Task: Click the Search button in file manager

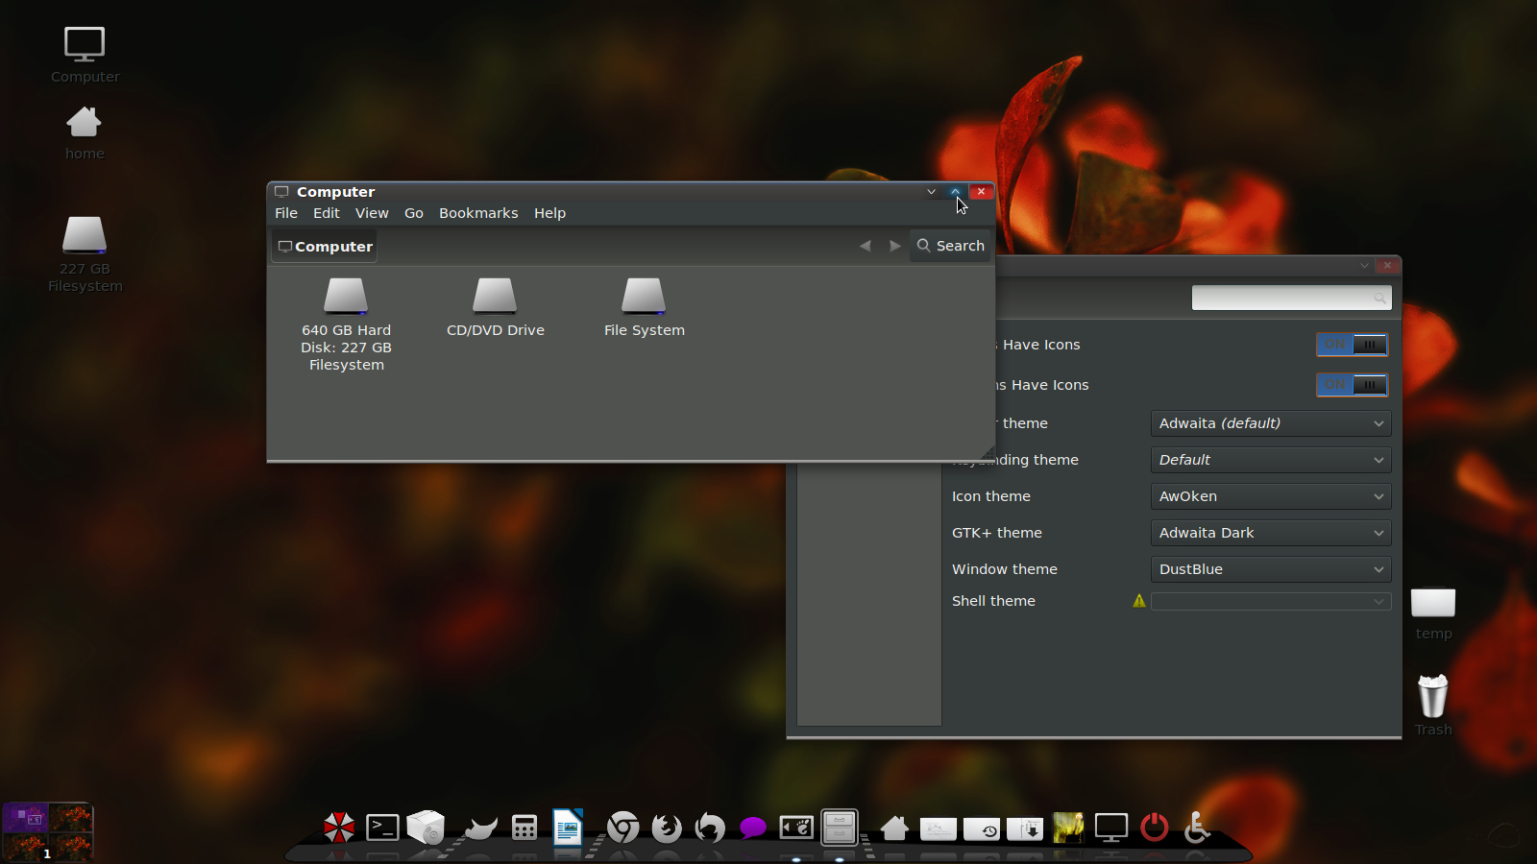Action: [x=950, y=246]
